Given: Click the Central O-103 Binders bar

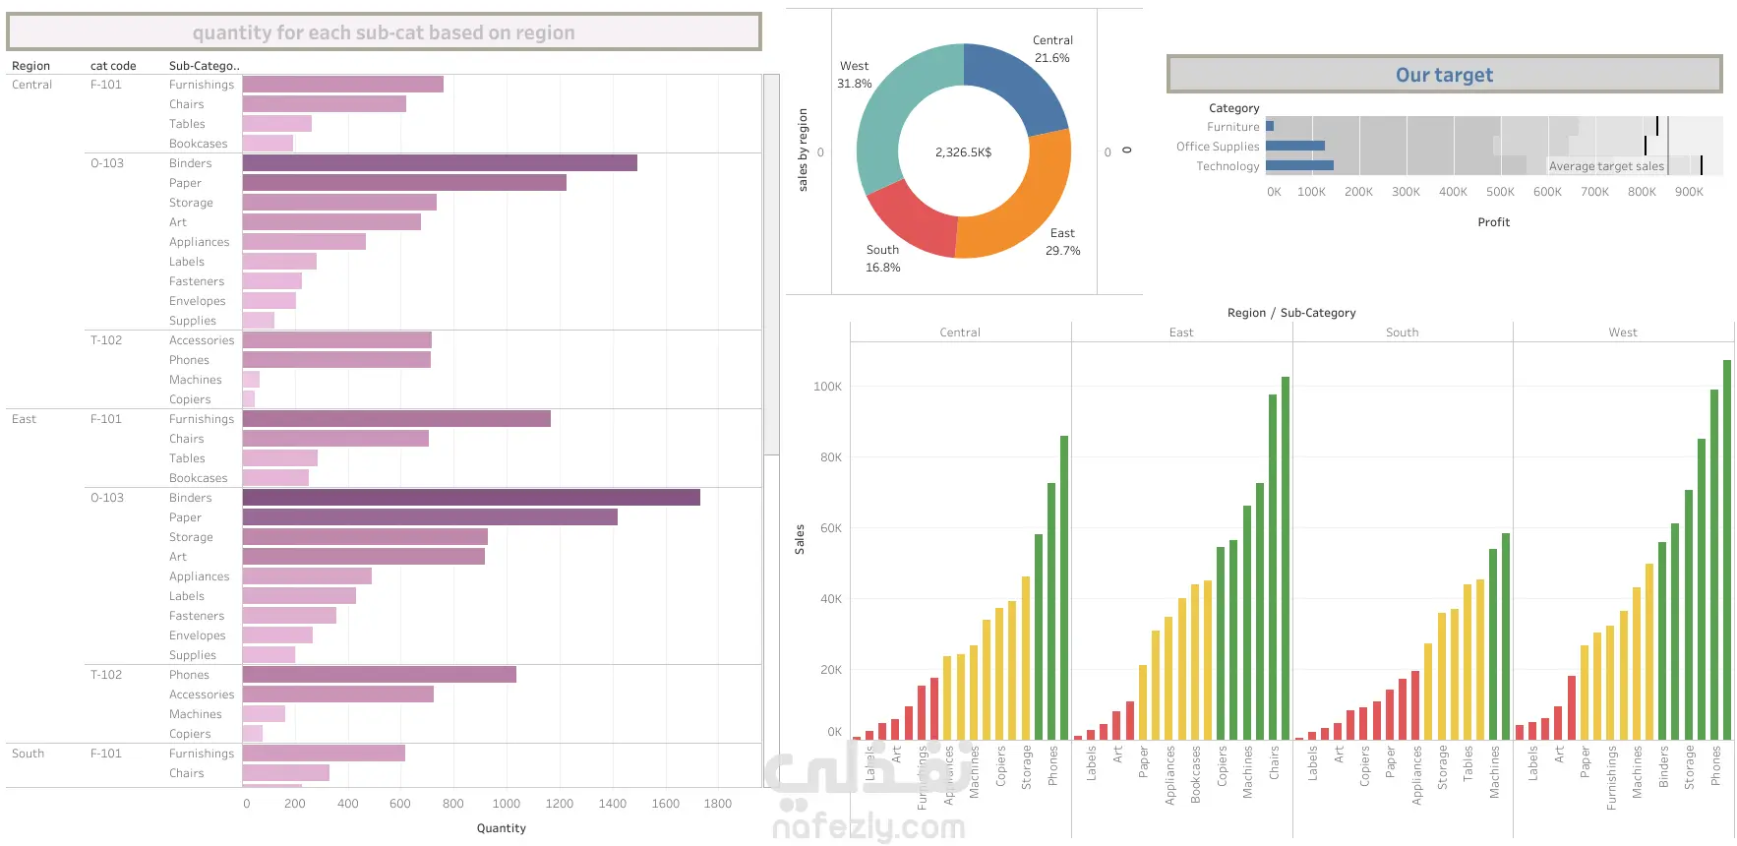Looking at the screenshot, I should coord(440,163).
